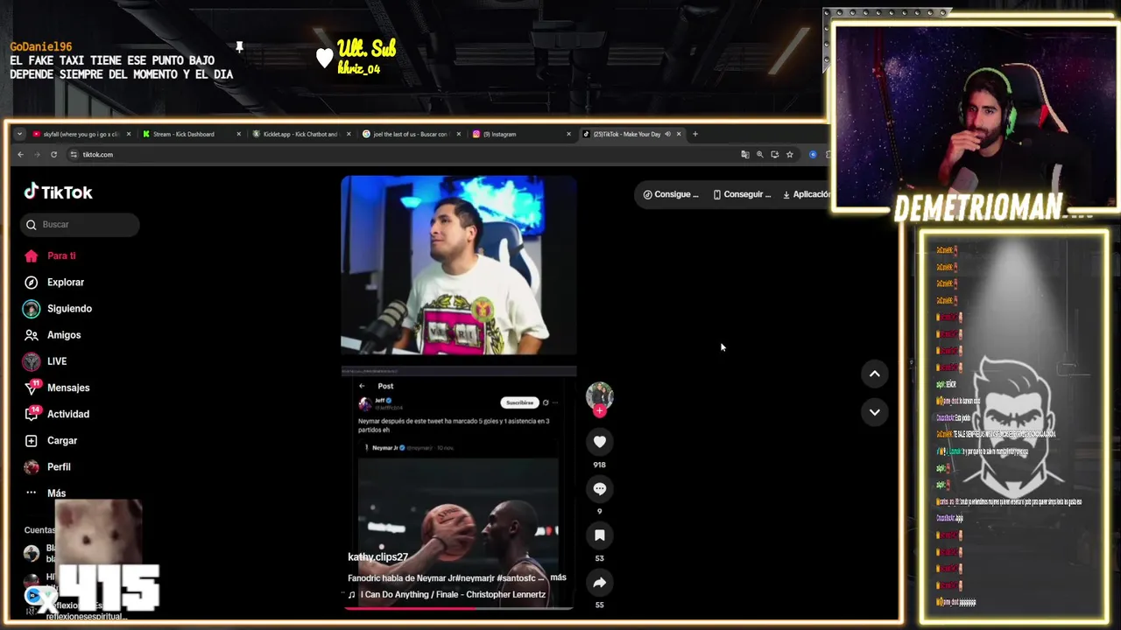The image size is (1121, 630).
Task: Click the Aplicación download button
Action: tap(806, 194)
